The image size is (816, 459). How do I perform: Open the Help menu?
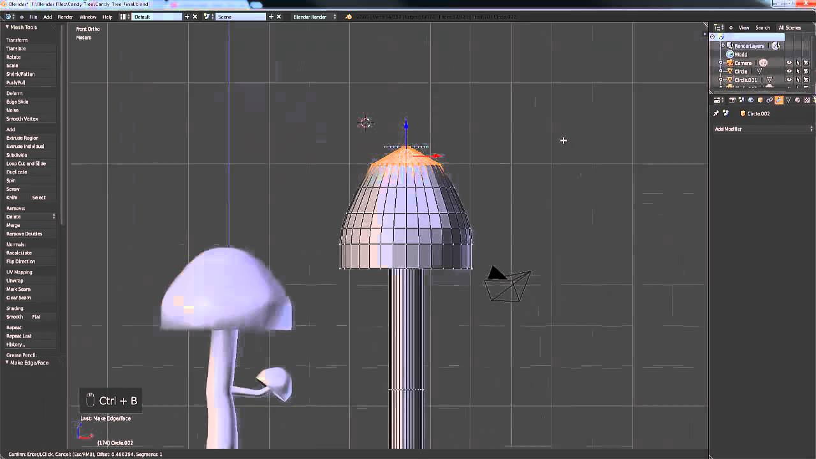click(x=108, y=17)
